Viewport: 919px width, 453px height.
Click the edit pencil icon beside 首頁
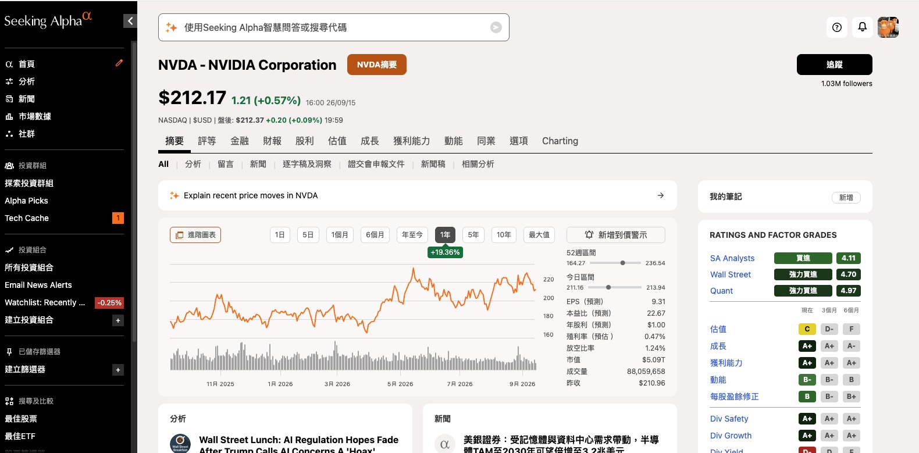click(x=119, y=63)
